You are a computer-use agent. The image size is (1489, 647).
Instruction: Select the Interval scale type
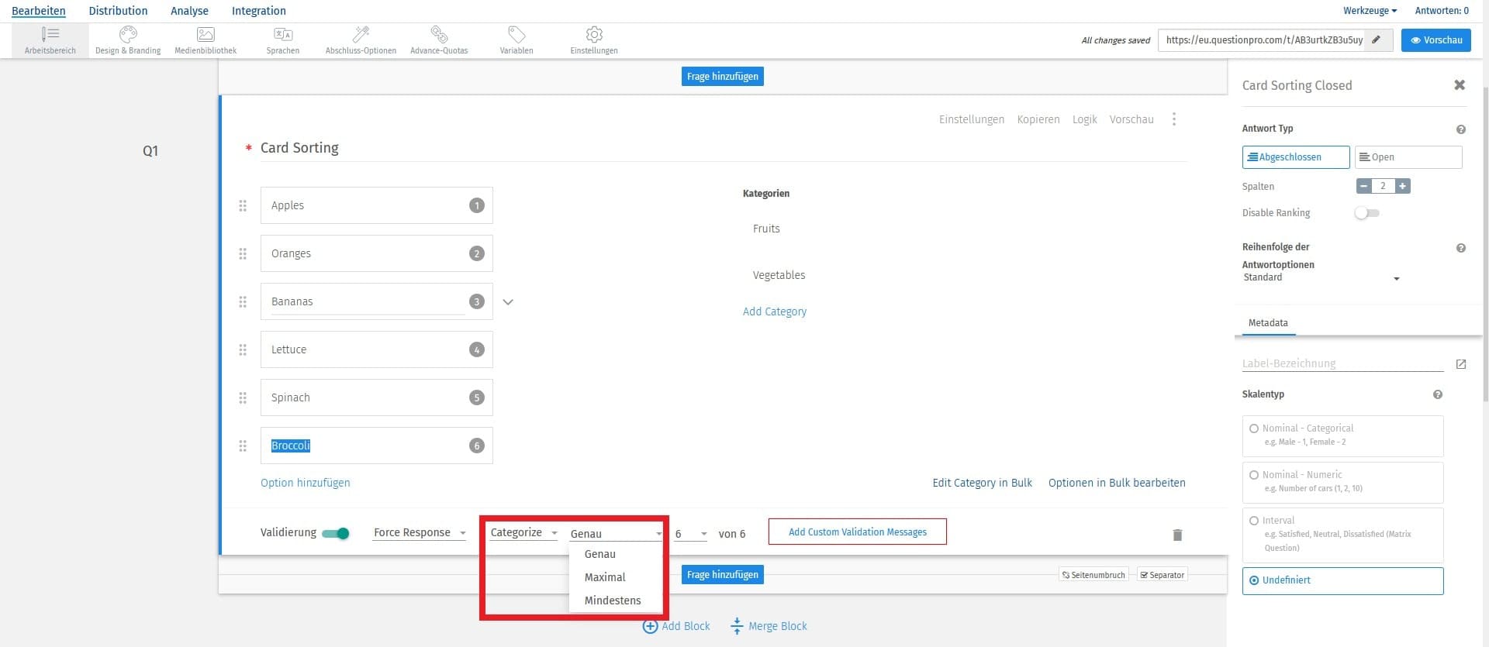[1342, 535]
